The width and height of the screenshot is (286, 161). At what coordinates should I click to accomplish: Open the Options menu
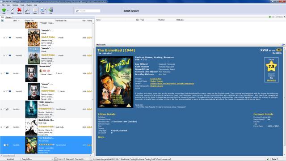[15, 5]
